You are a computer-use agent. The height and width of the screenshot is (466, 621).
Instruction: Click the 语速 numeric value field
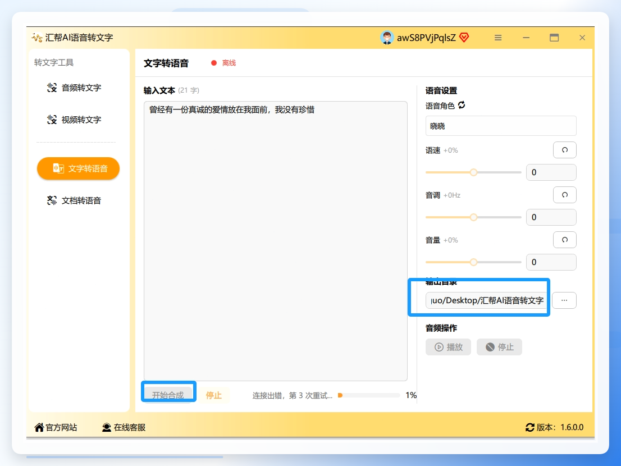tap(551, 172)
